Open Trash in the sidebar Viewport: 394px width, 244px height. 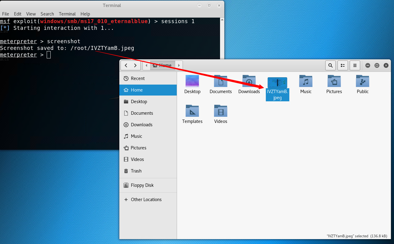148,171
